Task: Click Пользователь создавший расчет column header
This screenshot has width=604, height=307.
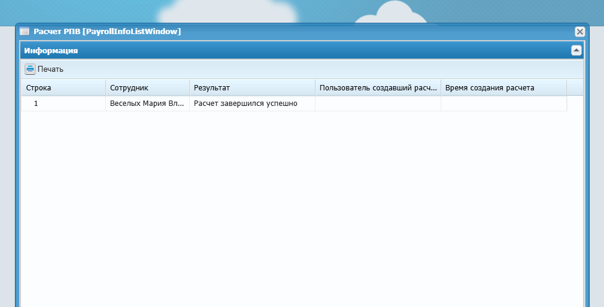Action: tap(378, 88)
